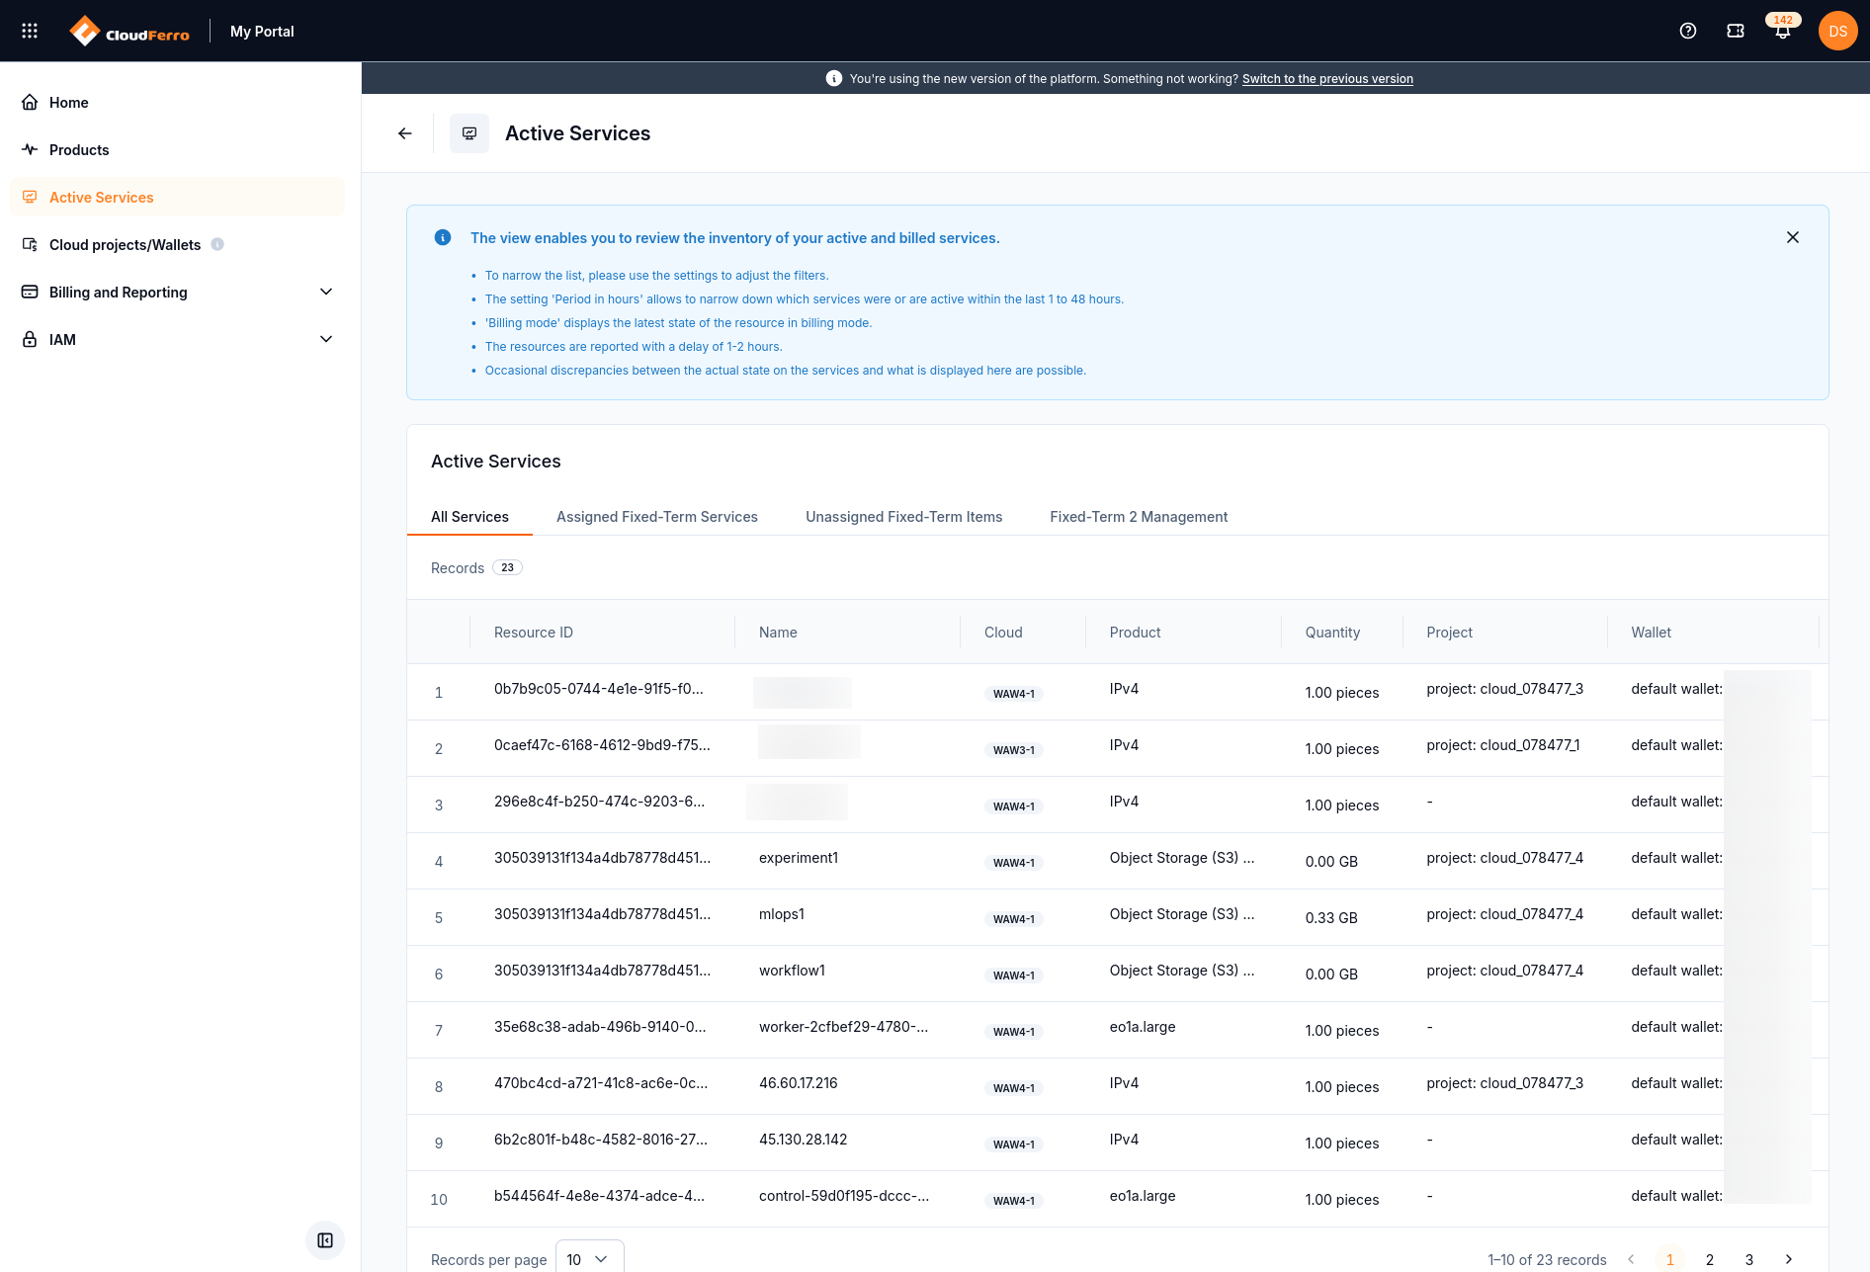This screenshot has width=1870, height=1272.
Task: Go to page 3
Action: [x=1749, y=1259]
